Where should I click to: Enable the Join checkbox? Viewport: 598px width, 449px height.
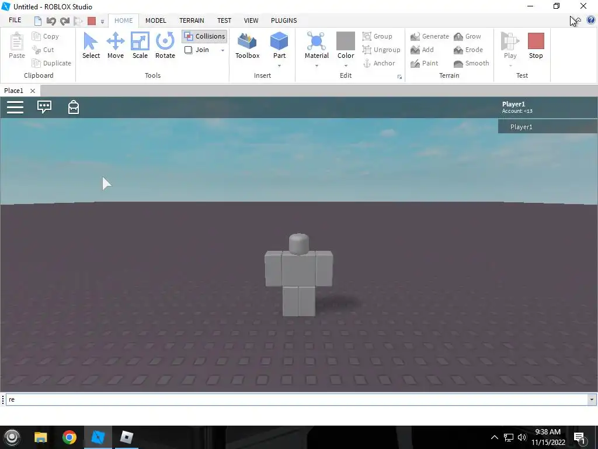tap(189, 50)
